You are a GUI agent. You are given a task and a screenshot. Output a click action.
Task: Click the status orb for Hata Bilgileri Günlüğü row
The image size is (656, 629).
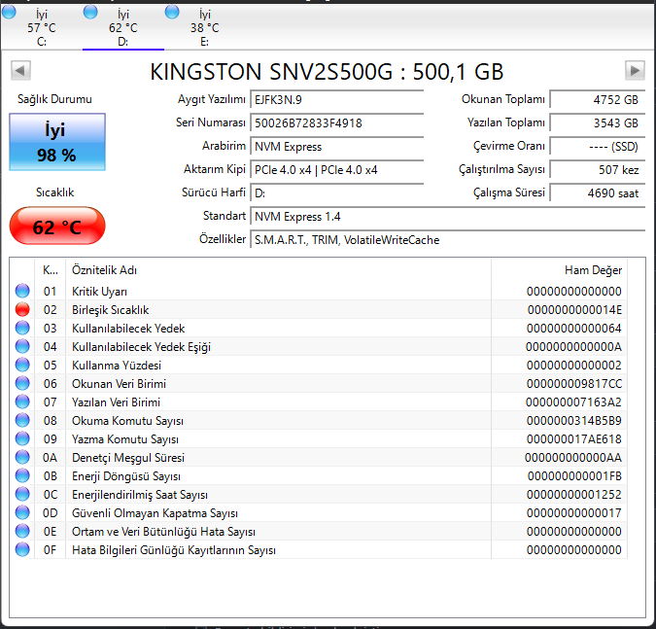coord(22,549)
